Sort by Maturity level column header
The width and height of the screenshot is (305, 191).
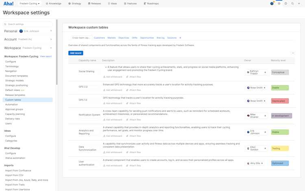pyautogui.click(x=278, y=61)
